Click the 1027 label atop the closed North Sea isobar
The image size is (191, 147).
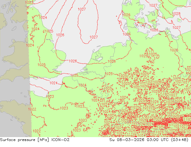(82, 9)
